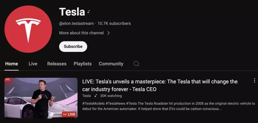Click the Tesla channel name below the video title
The image size is (258, 123).
(87, 96)
